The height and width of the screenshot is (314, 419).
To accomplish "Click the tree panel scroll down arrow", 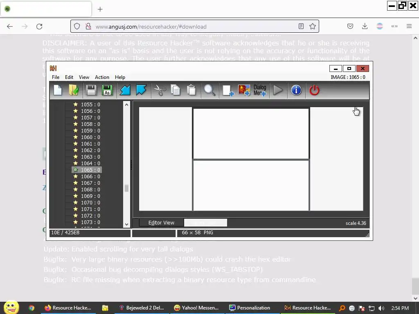I will click(x=127, y=224).
